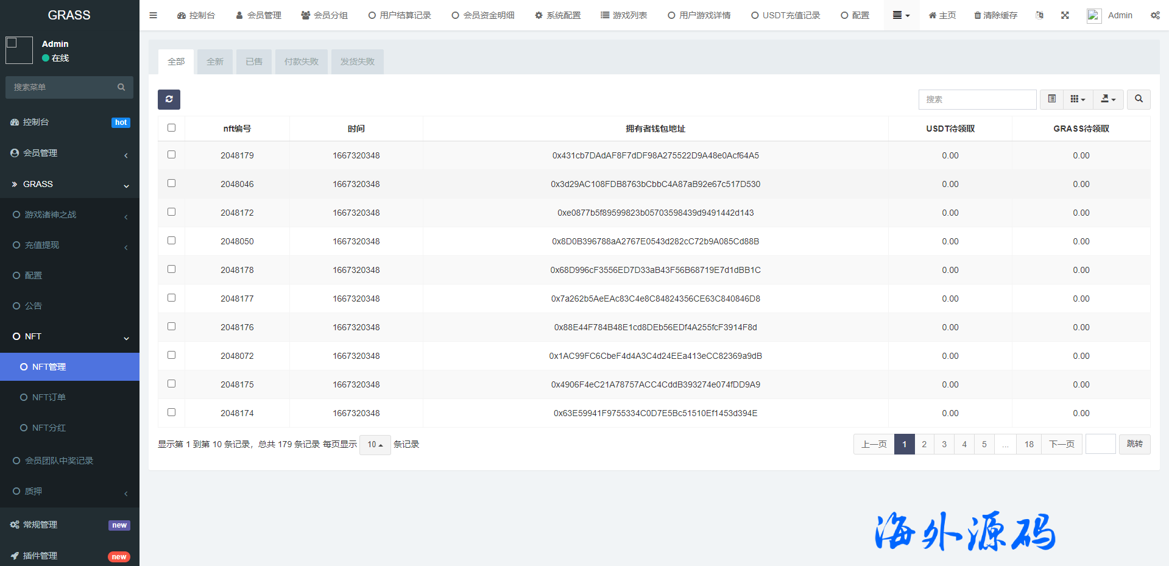The width and height of the screenshot is (1169, 566).
Task: Click the 跳转 jump button
Action: [1134, 444]
